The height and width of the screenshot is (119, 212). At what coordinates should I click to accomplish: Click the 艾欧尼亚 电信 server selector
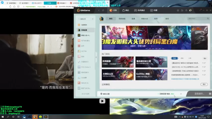tap(166, 94)
